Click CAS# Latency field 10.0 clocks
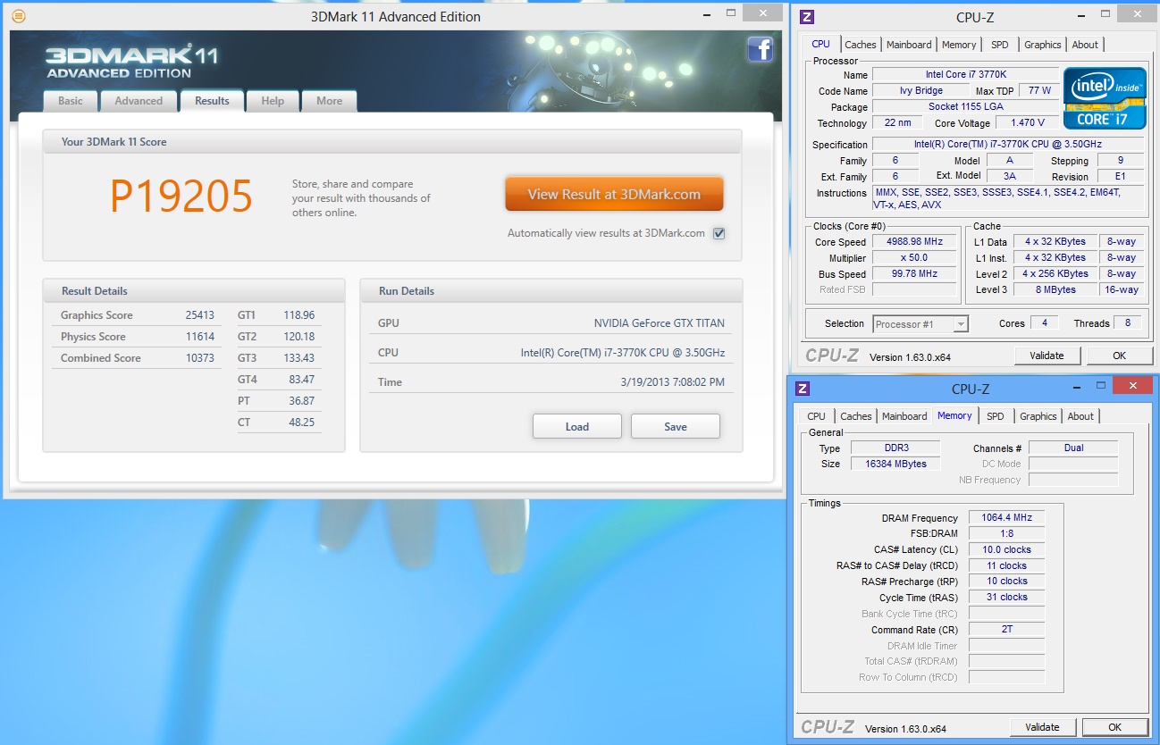 [x=1006, y=549]
